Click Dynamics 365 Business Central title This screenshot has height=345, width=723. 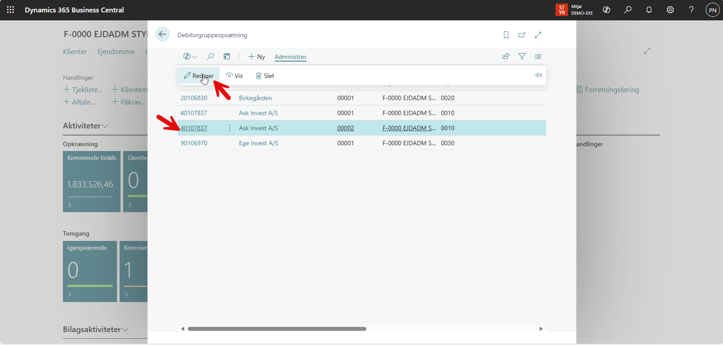click(x=74, y=10)
